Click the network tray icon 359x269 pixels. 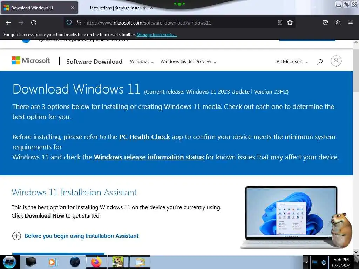click(315, 262)
